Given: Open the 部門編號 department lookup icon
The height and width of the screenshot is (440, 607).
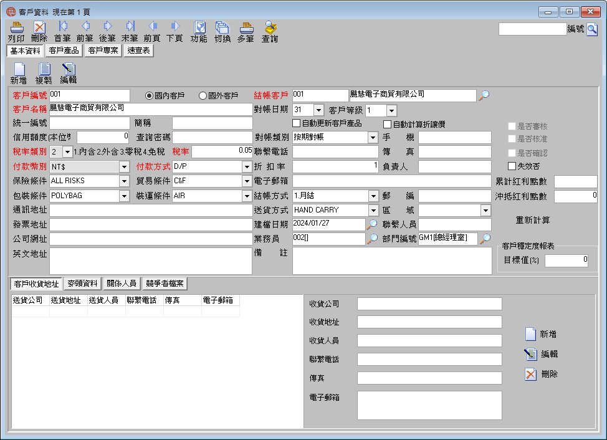Looking at the screenshot, I should pos(485,239).
